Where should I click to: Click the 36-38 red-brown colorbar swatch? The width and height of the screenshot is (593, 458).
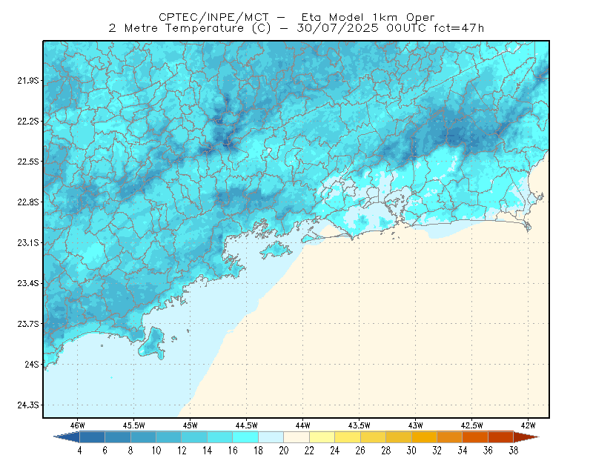[501, 437]
